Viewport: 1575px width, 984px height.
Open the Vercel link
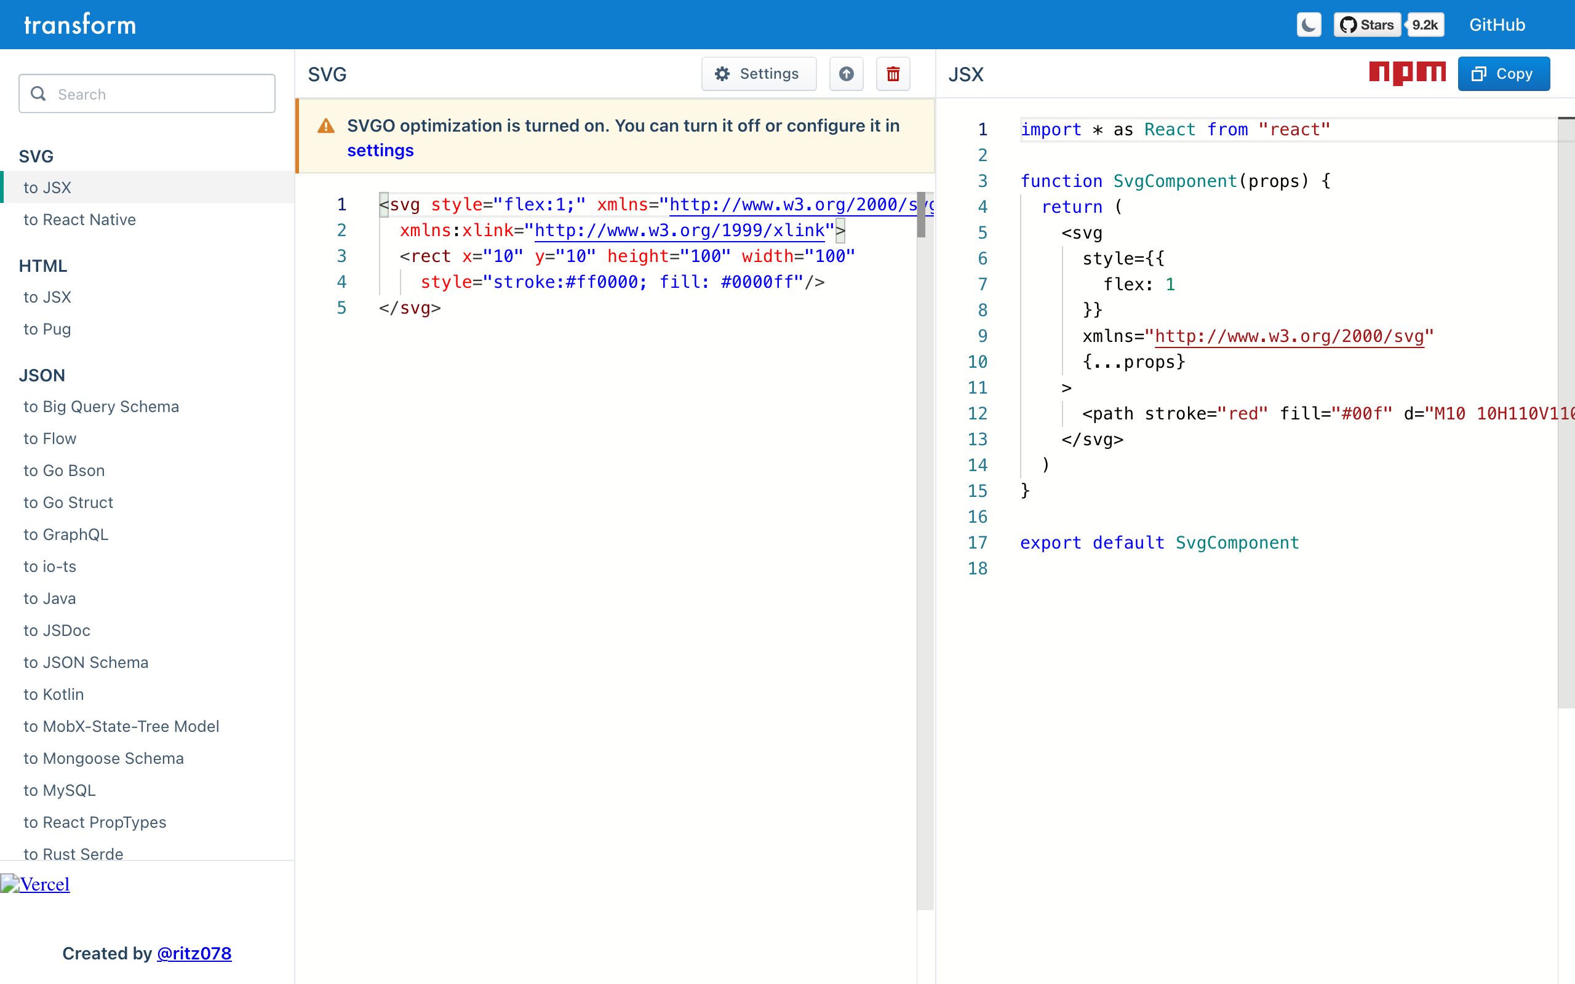tap(35, 884)
